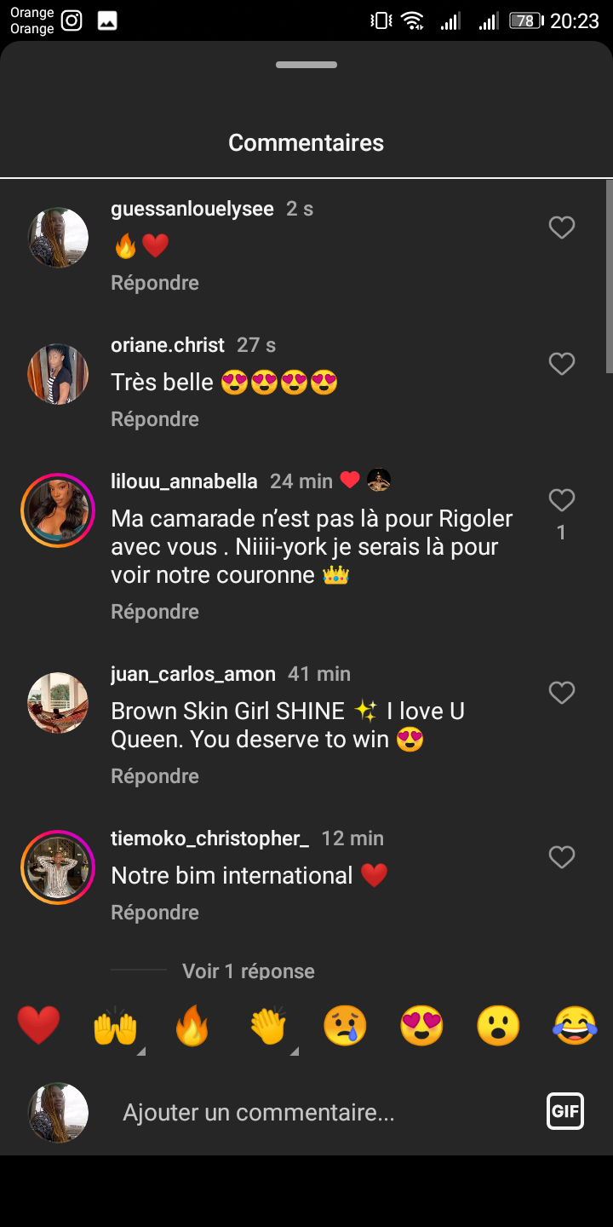This screenshot has width=613, height=1227.
Task: Open the GIF picker
Action: click(565, 1111)
